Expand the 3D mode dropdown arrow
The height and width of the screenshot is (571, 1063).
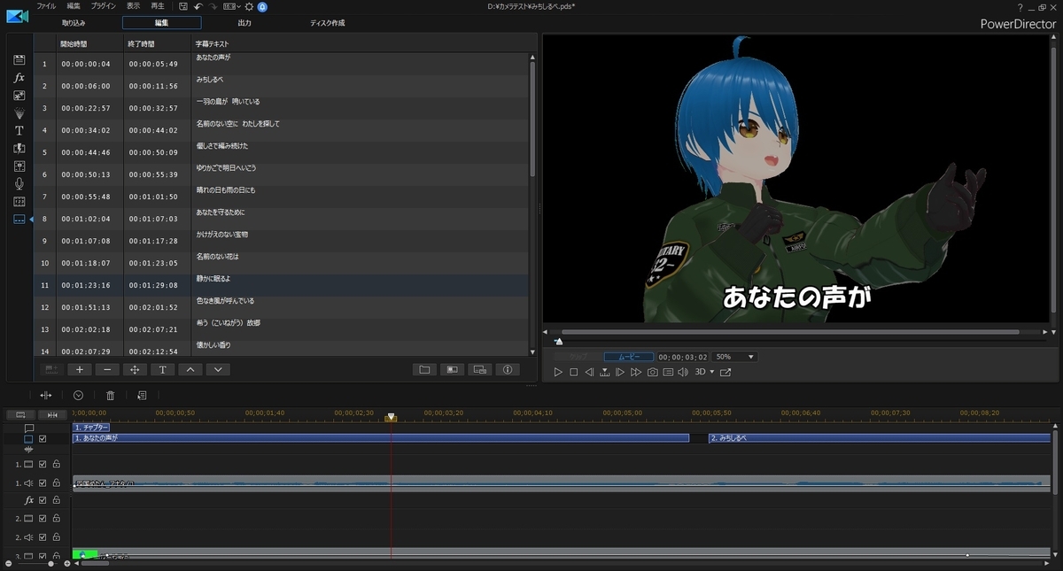click(x=711, y=372)
